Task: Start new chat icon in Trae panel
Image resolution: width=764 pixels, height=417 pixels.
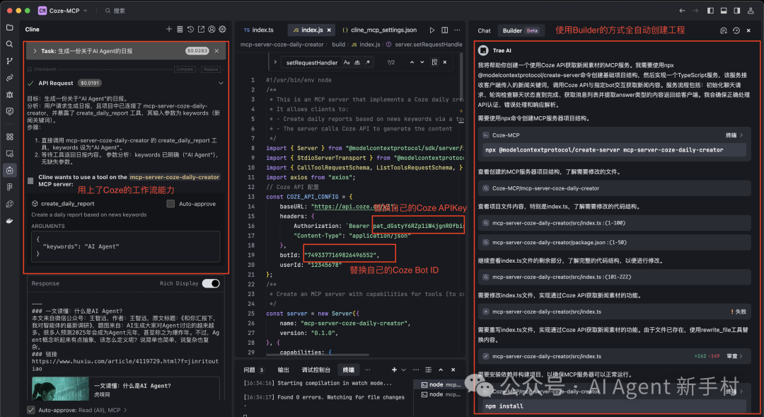Action: [724, 30]
